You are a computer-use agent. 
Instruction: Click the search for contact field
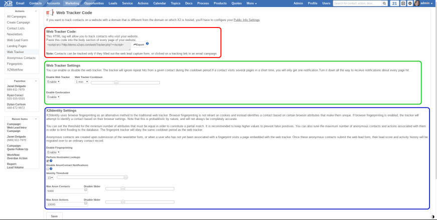pos(357,3)
